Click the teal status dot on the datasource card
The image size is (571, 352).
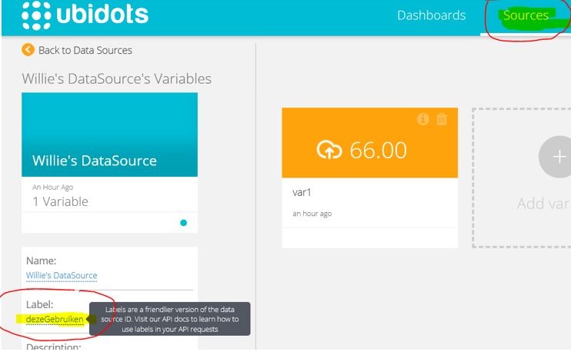(x=183, y=223)
